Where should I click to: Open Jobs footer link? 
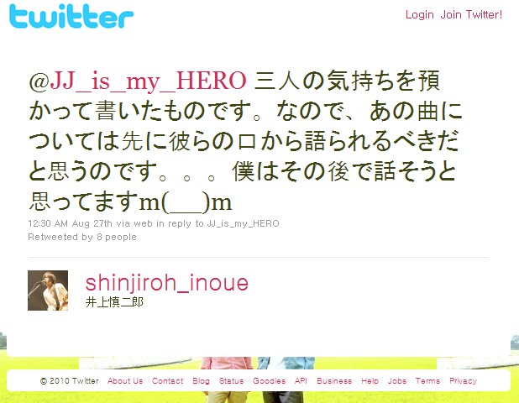click(x=397, y=381)
